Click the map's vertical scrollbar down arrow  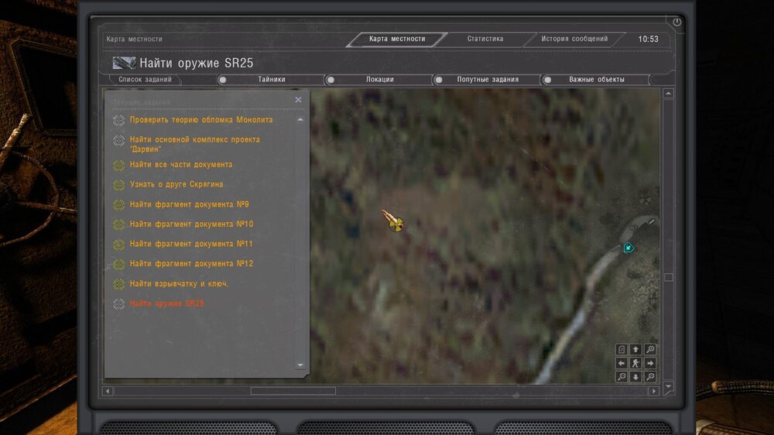click(669, 386)
